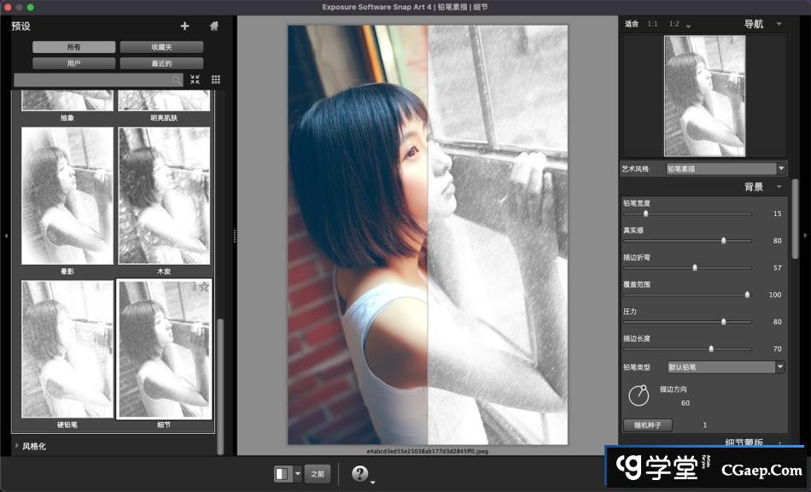The width and height of the screenshot is (811, 492).
Task: Click the split preview layout icon
Action: [282, 474]
